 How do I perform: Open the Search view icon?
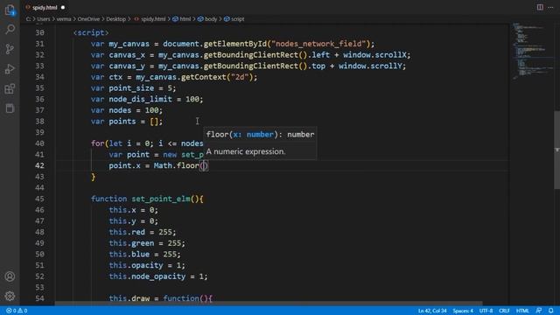pyautogui.click(x=10, y=29)
